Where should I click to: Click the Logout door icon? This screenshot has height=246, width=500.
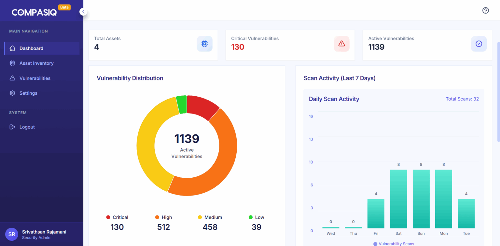coord(12,127)
